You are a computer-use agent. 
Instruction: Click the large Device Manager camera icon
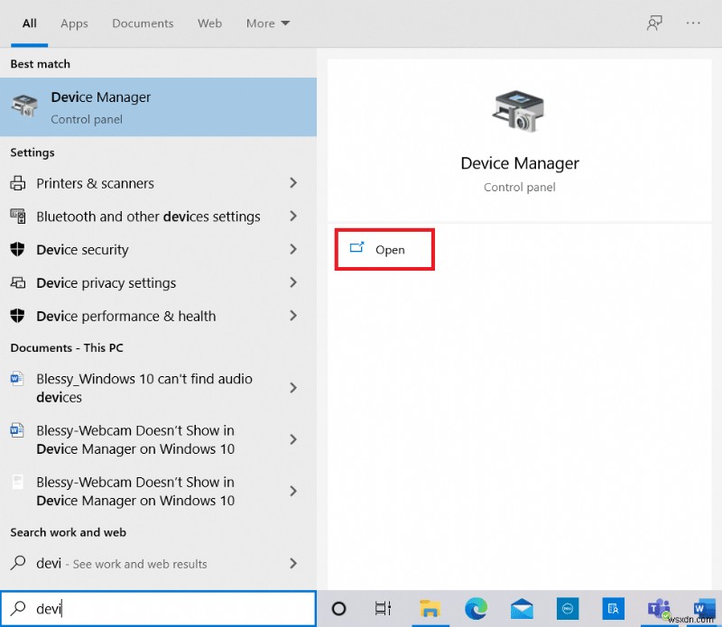pos(519,108)
